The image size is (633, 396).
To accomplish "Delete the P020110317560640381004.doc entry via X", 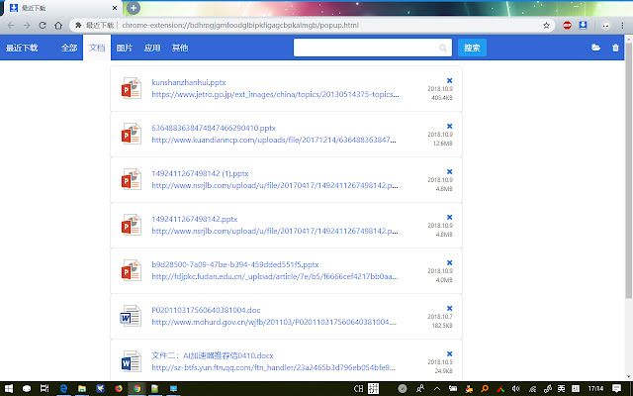I will click(x=450, y=309).
